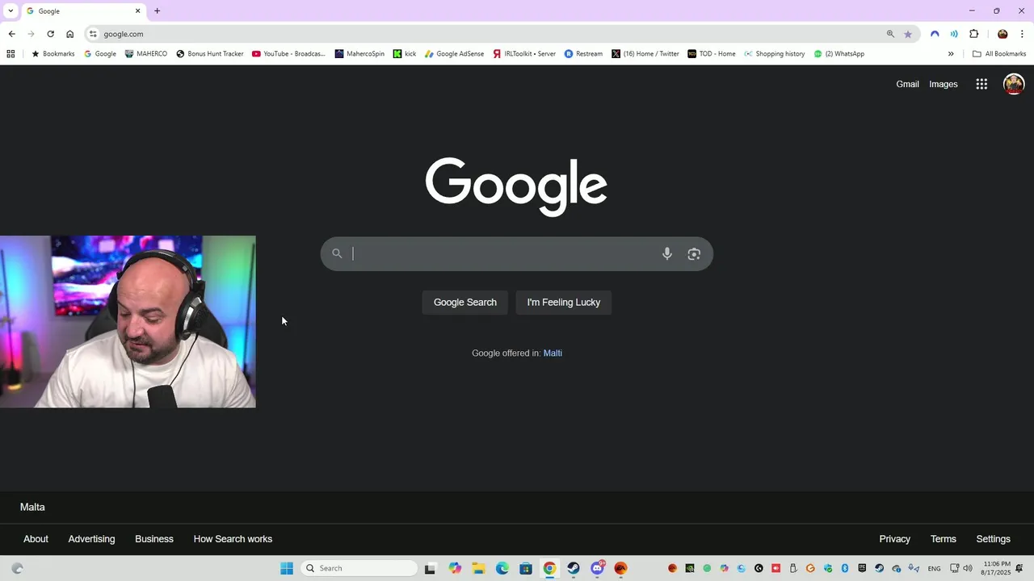1034x581 pixels.
Task: Open the Google AdSense bookmark
Action: click(454, 54)
